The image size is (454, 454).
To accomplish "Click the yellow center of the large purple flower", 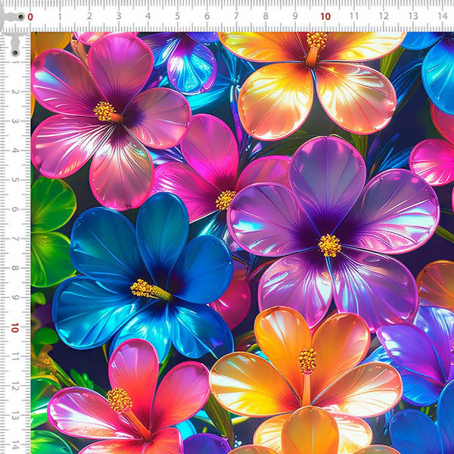I will tap(329, 245).
